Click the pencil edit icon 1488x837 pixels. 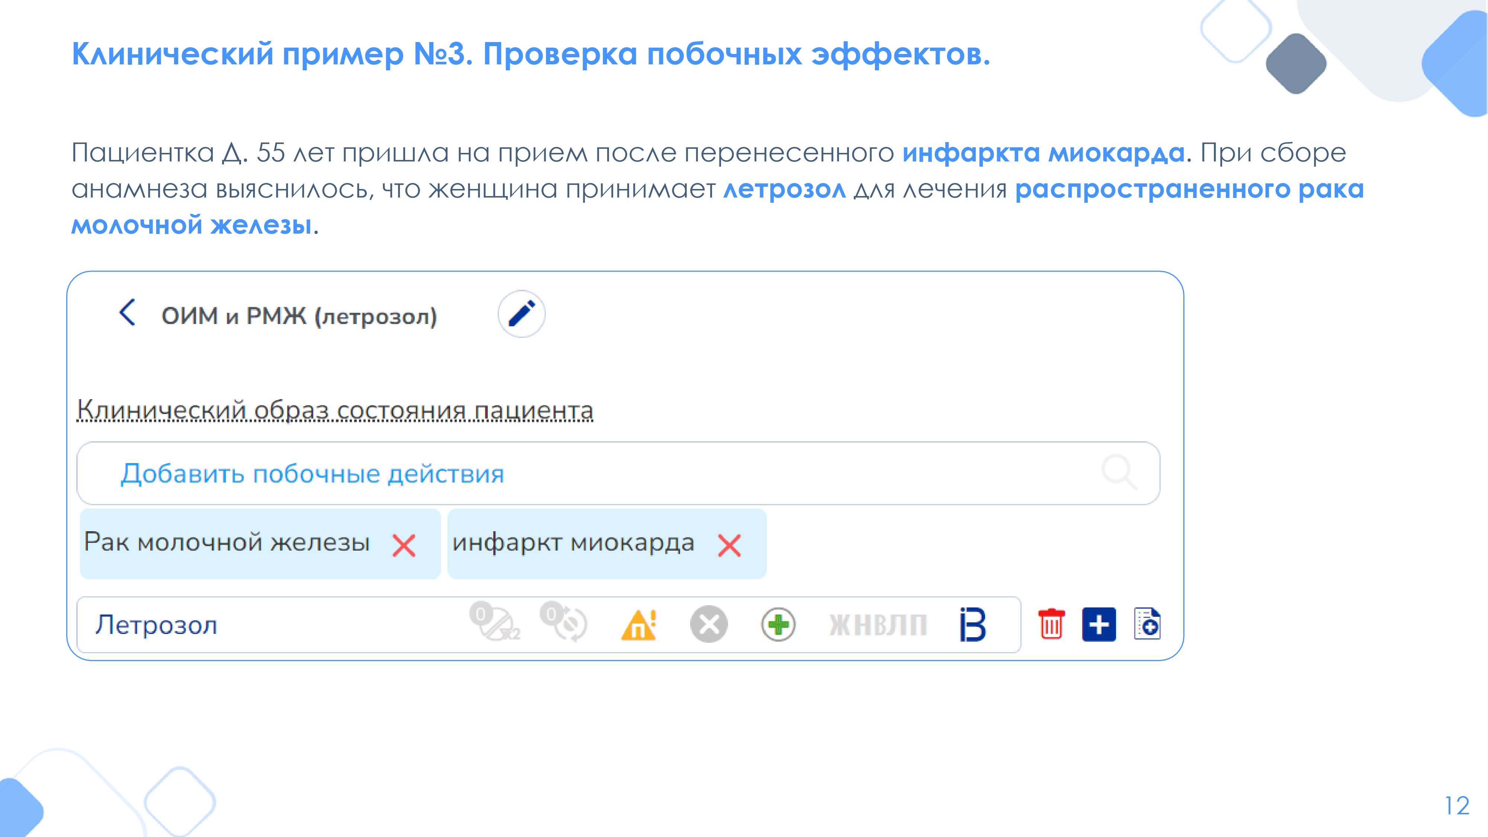click(521, 314)
